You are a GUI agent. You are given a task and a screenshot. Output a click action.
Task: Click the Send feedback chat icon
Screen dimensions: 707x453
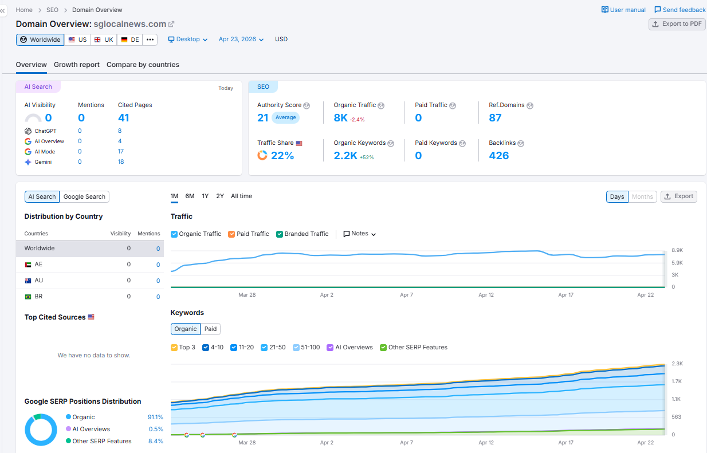point(657,10)
